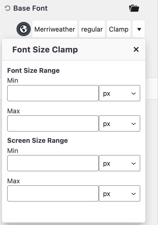
Task: Select the Merriweather font family button
Action: click(55, 29)
